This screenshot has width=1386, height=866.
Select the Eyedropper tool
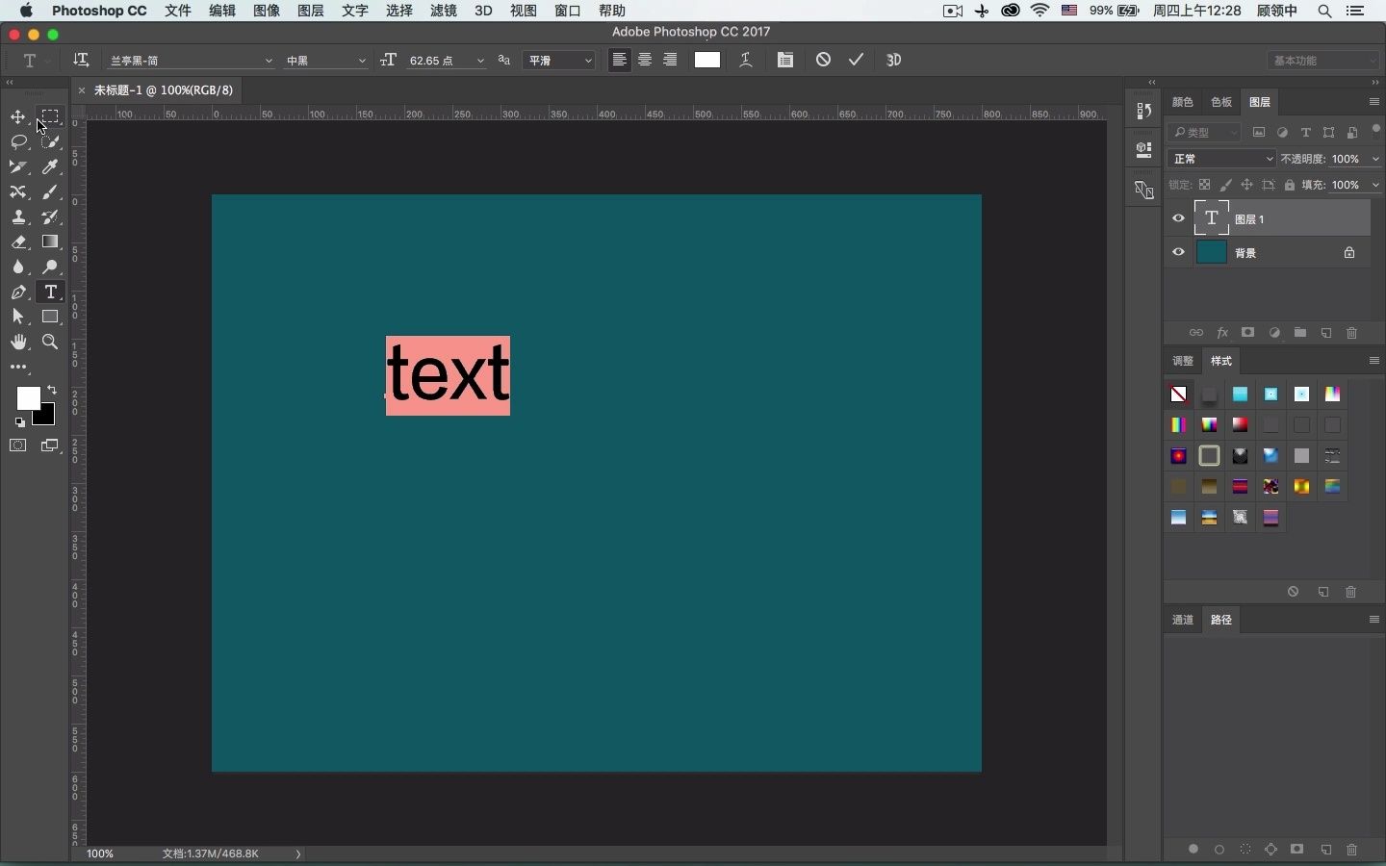click(50, 167)
